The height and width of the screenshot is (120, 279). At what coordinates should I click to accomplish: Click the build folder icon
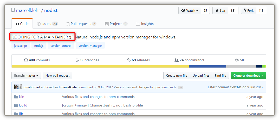coord(16,105)
